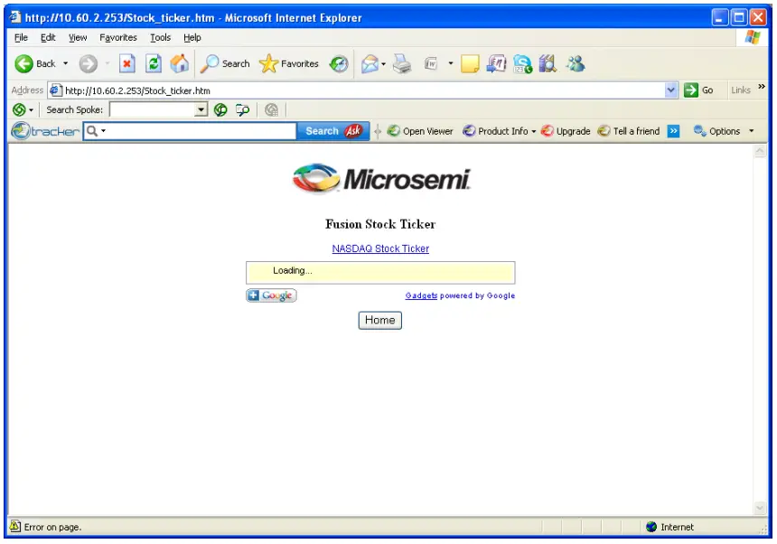Open the View menu
The image size is (777, 544).
[78, 38]
